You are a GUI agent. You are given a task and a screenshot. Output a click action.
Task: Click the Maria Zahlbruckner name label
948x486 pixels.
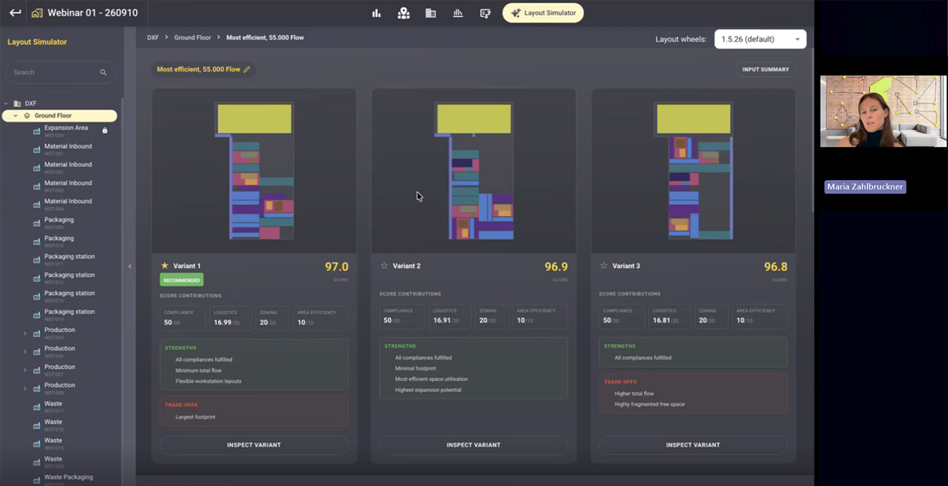tap(865, 187)
